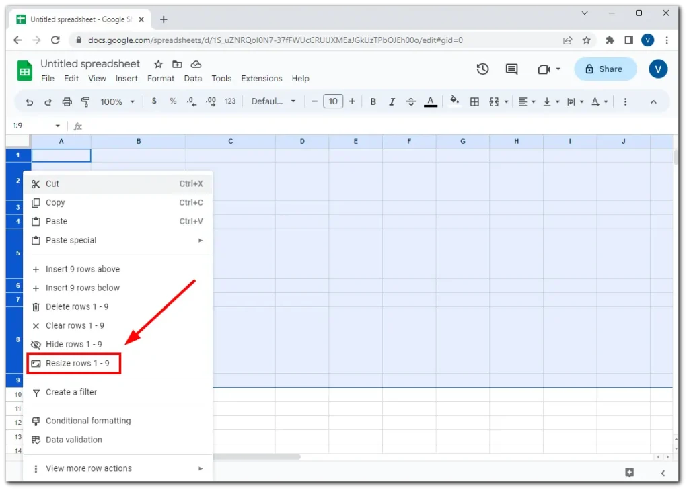Select Hide rows 1 - 9
The height and width of the screenshot is (492, 689).
tap(118, 345)
